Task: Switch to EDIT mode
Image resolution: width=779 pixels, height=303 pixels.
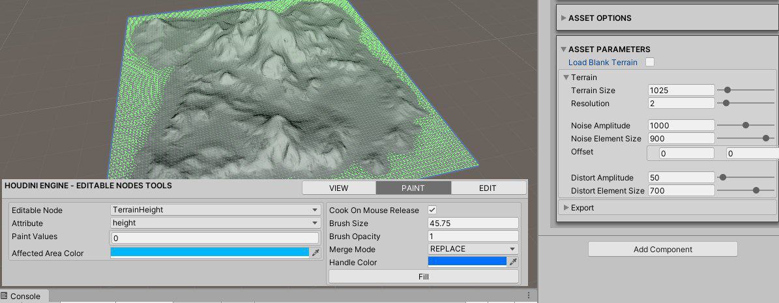Action: [488, 188]
